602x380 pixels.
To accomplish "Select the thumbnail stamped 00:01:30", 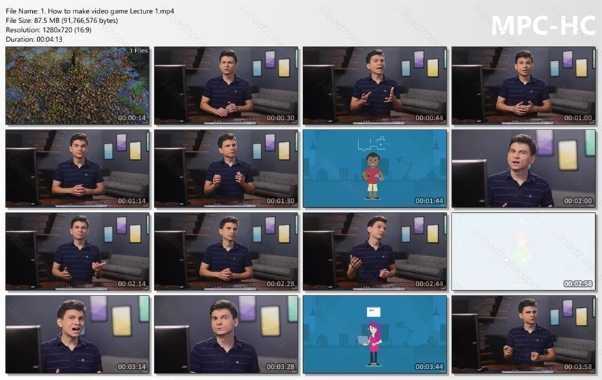I will pyautogui.click(x=226, y=169).
